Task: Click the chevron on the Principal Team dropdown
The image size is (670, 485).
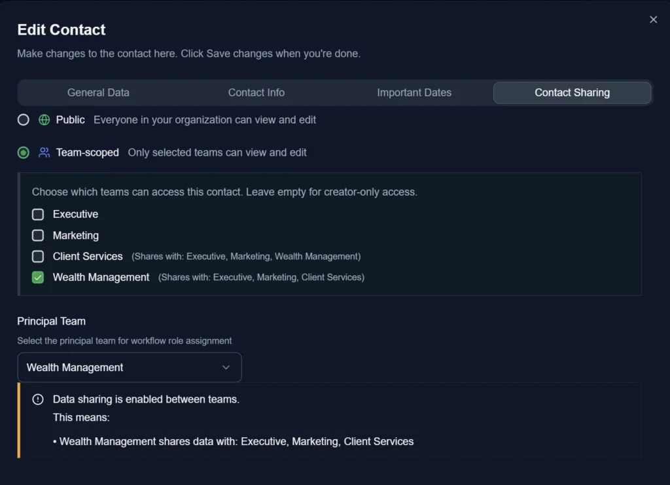Action: click(226, 367)
